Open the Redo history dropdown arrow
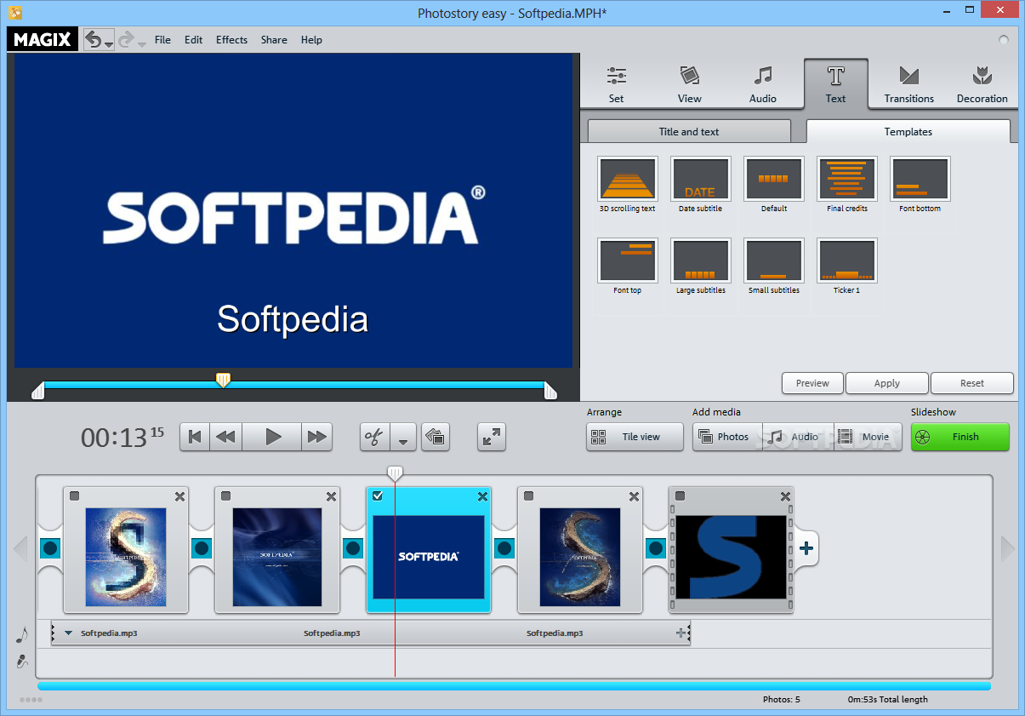The width and height of the screenshot is (1025, 716). pos(141,43)
